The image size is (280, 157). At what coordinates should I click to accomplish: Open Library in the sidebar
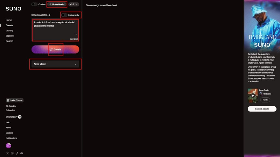coord(9,31)
